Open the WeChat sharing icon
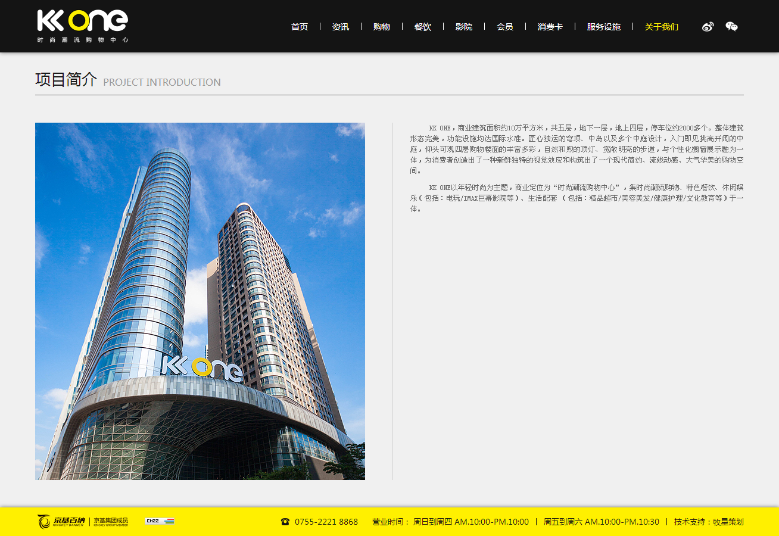The height and width of the screenshot is (536, 779). (731, 26)
